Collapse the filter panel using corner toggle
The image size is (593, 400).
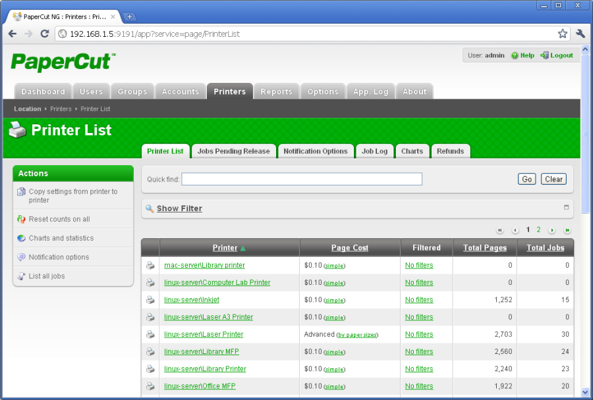(x=566, y=207)
